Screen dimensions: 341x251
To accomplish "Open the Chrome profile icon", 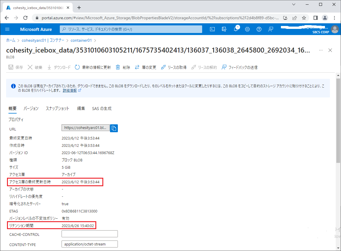I will click(x=325, y=18).
